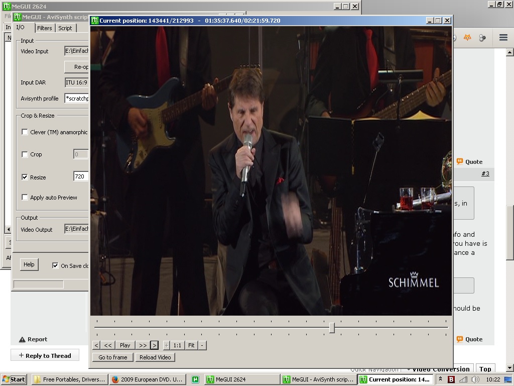Image resolution: width=514 pixels, height=386 pixels.
Task: Switch to Free Portables, Drivers taskbar folder
Action: pyautogui.click(x=70, y=379)
